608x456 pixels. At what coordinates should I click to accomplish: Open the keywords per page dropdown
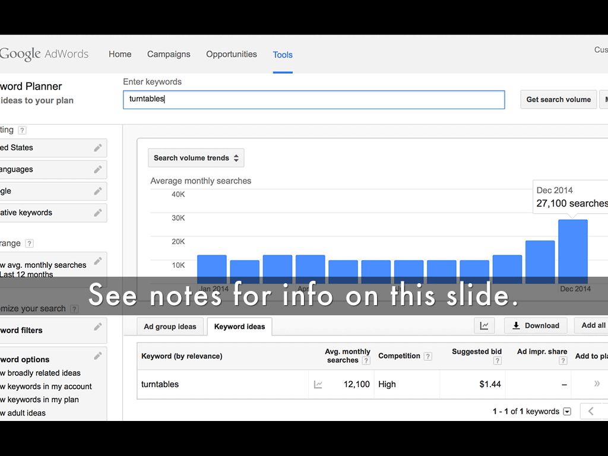pyautogui.click(x=567, y=411)
